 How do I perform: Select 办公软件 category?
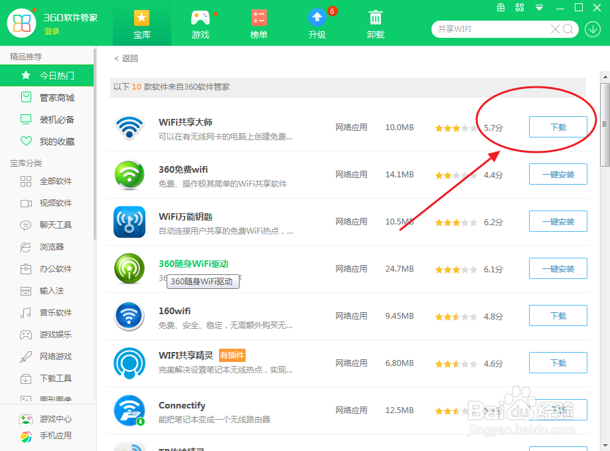coord(46,269)
